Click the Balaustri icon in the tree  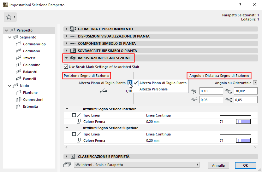point(18,72)
